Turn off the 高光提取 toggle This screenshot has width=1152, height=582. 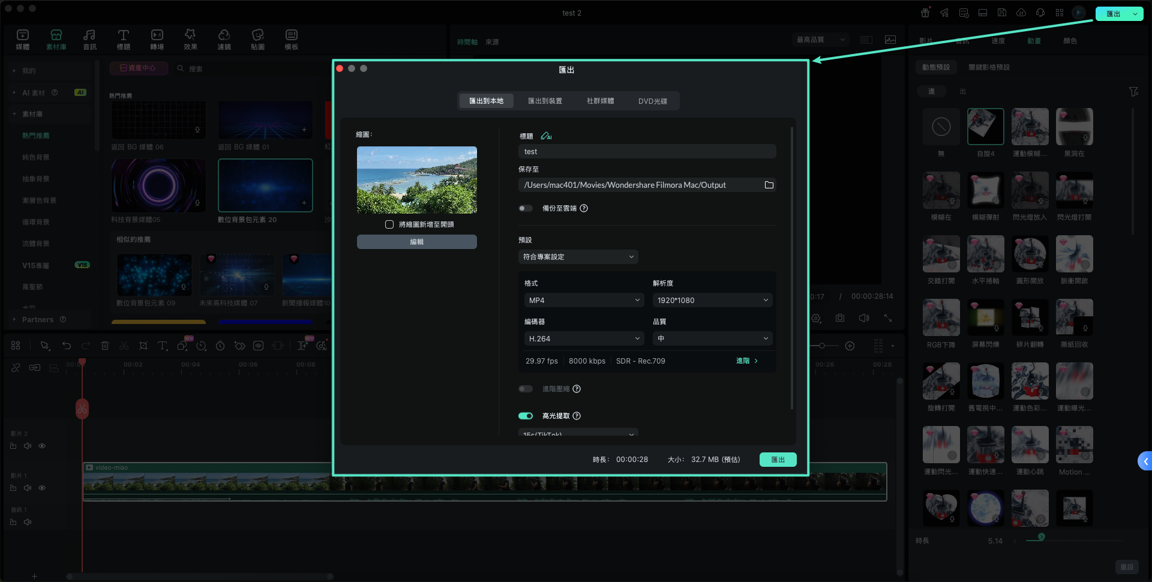point(526,416)
